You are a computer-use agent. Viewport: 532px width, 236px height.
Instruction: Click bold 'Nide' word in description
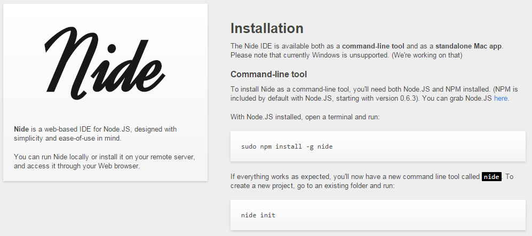click(22, 129)
